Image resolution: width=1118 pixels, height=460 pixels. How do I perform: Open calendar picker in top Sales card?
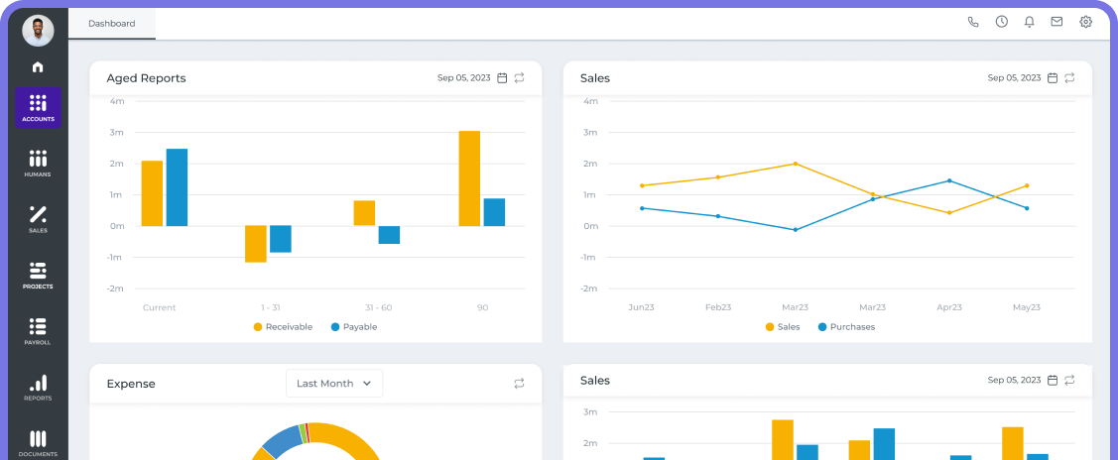tap(1053, 78)
